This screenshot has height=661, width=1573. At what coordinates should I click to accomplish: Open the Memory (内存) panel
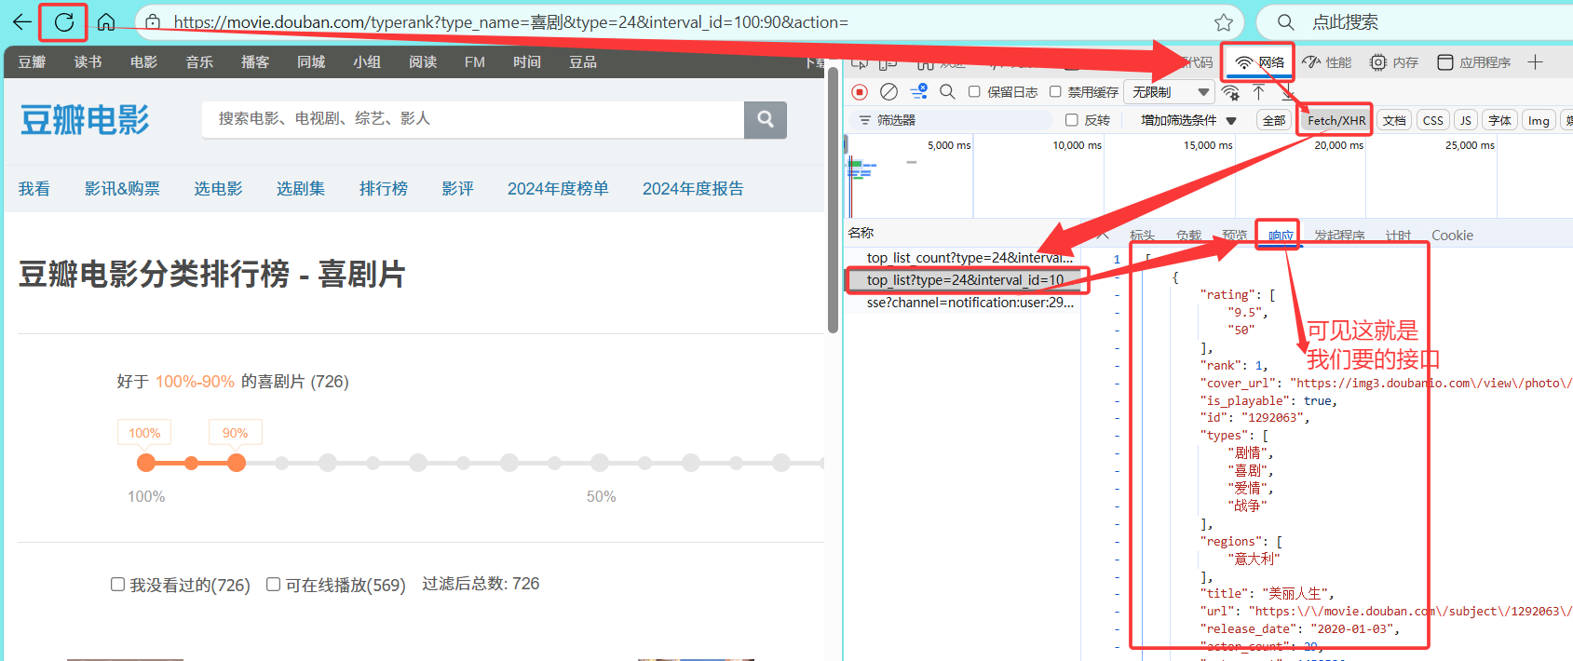click(x=1394, y=62)
